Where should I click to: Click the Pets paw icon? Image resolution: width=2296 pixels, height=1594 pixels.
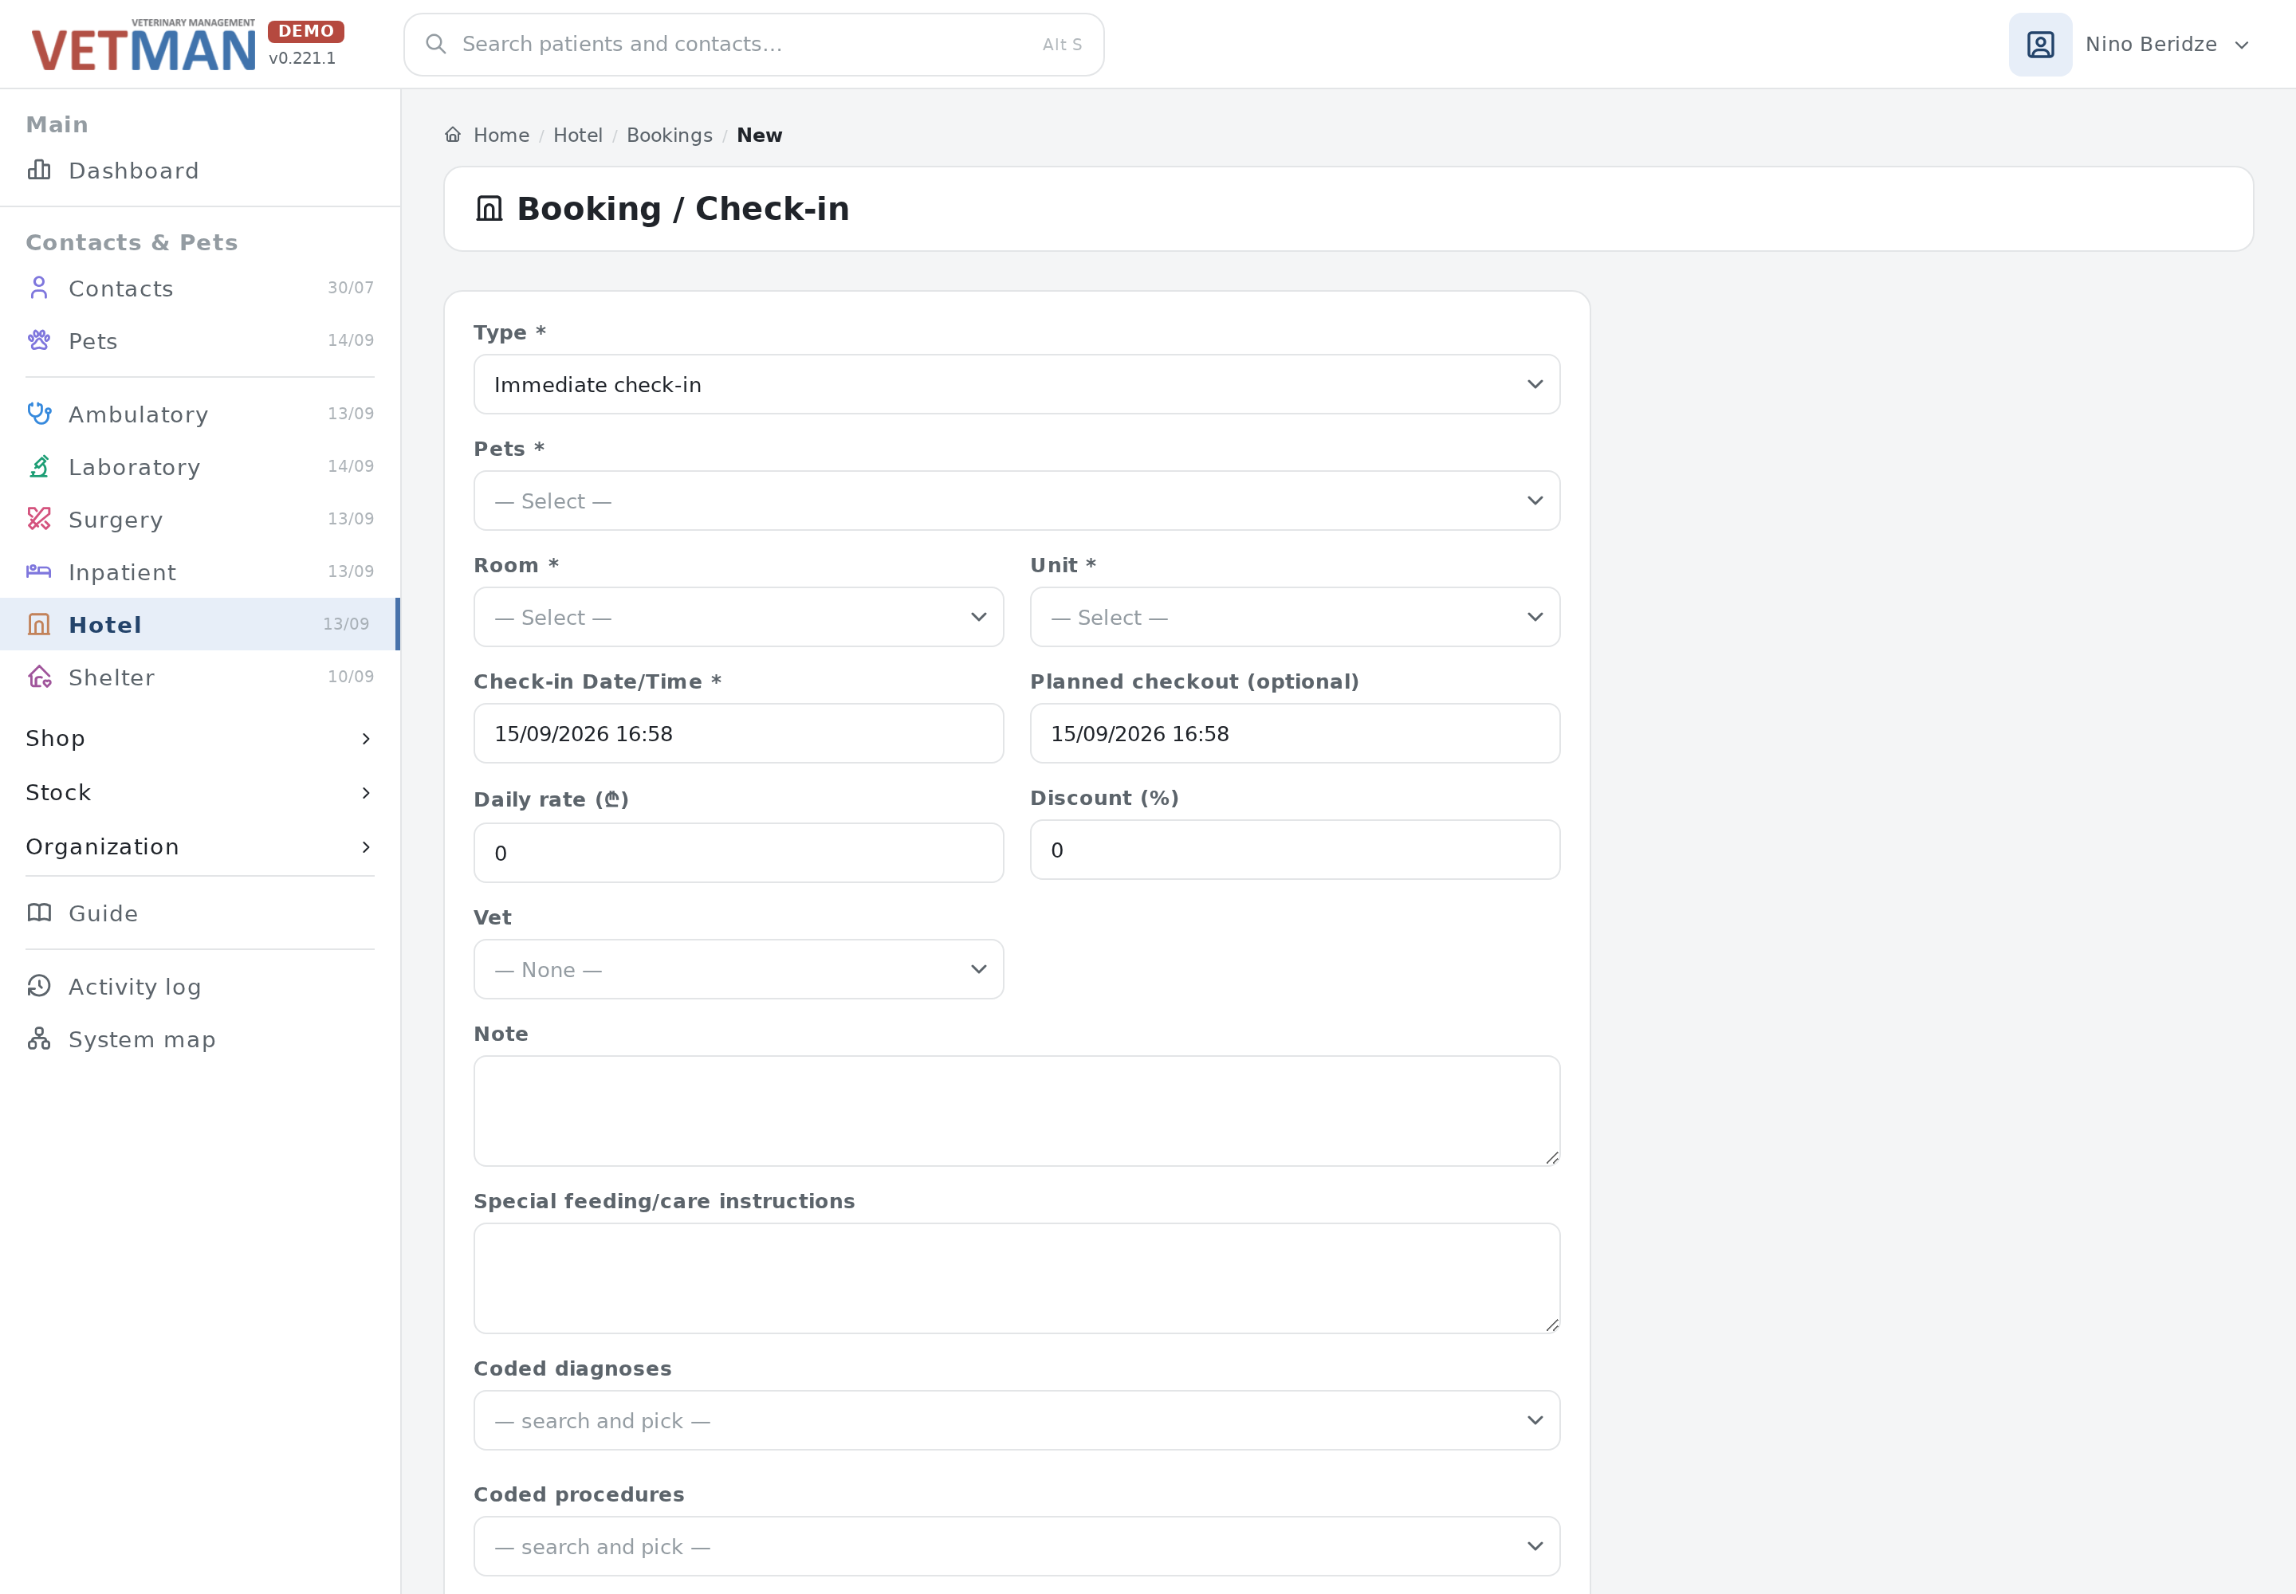click(x=39, y=340)
